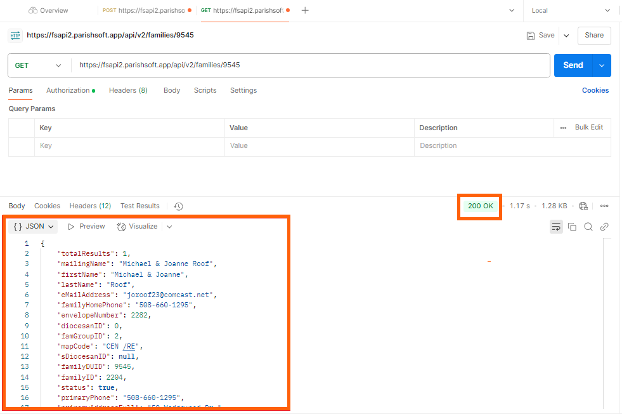This screenshot has height=414, width=622.
Task: Open the Overview tab
Action: coord(48,10)
